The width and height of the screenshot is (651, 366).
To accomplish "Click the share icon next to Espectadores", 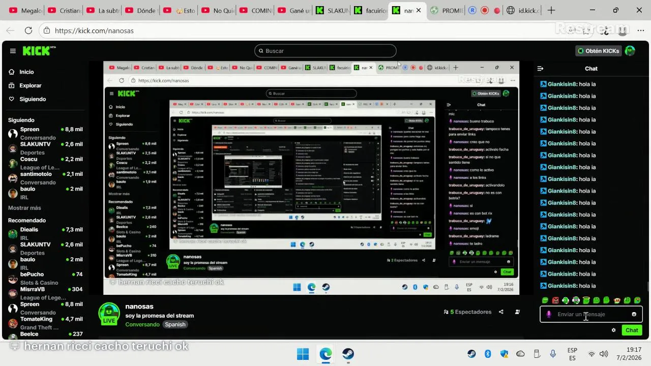I will click(x=501, y=312).
